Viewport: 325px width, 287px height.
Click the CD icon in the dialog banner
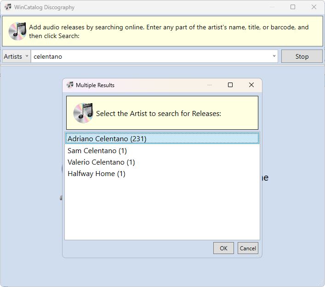[x=83, y=113]
